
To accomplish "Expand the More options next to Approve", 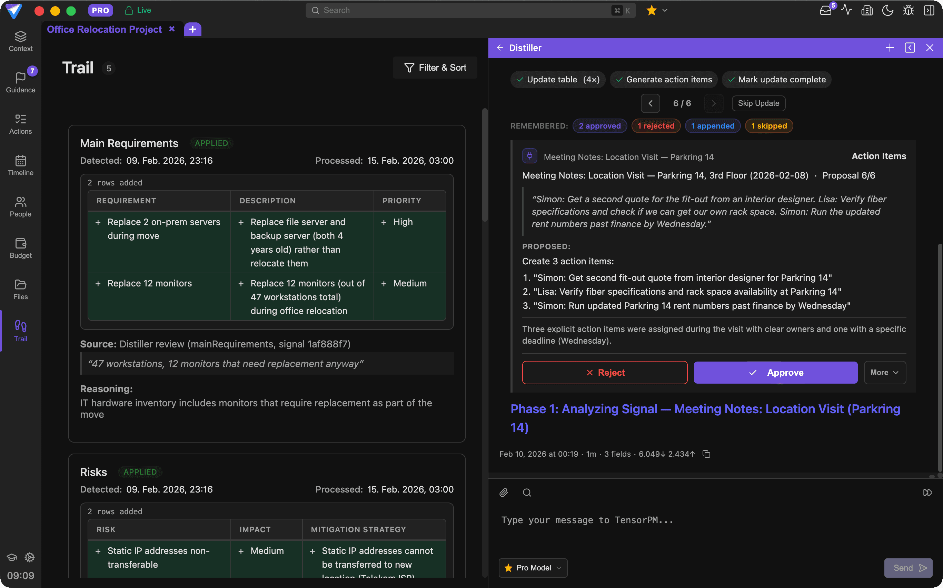I will click(884, 372).
